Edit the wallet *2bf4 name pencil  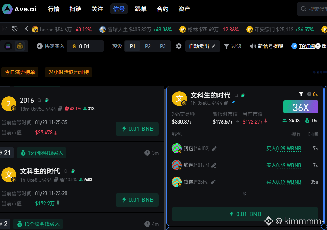click(213, 182)
